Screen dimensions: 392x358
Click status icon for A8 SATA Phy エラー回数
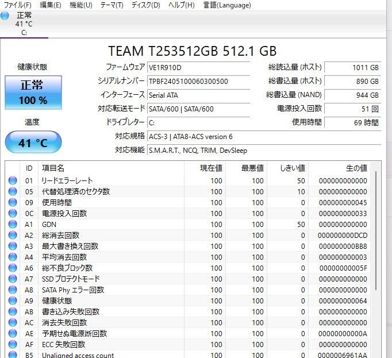(13, 290)
